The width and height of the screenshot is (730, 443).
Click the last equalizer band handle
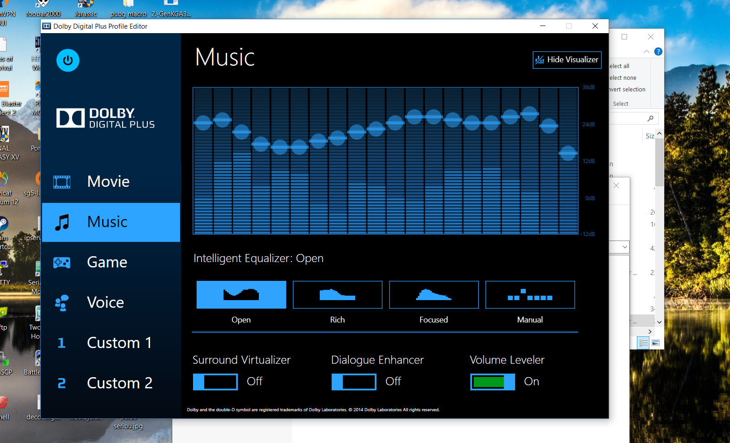pos(568,153)
